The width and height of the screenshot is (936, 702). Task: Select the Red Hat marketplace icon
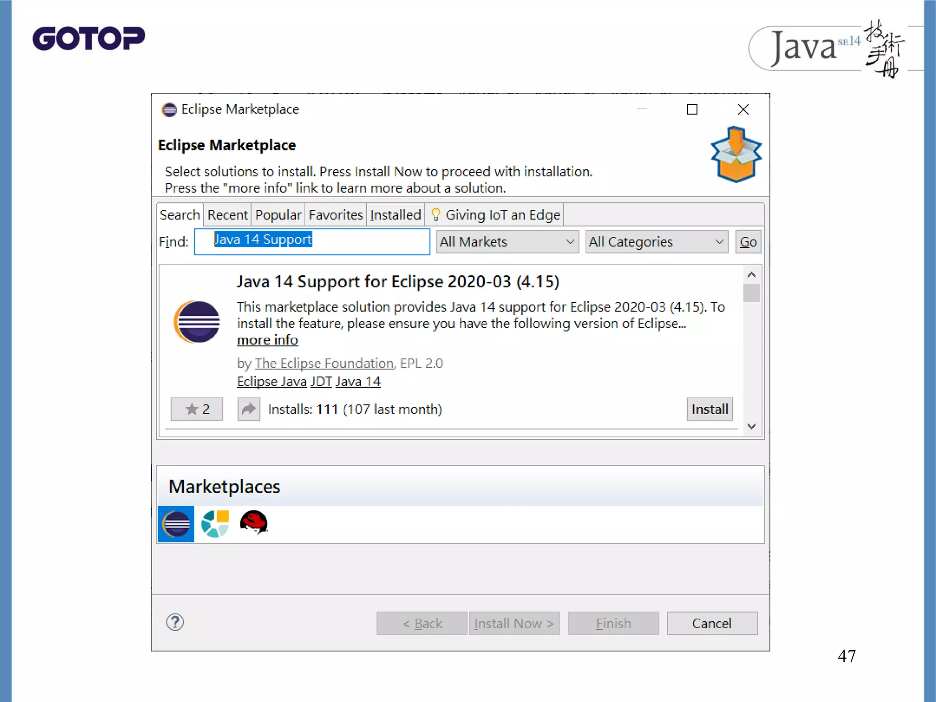[254, 523]
